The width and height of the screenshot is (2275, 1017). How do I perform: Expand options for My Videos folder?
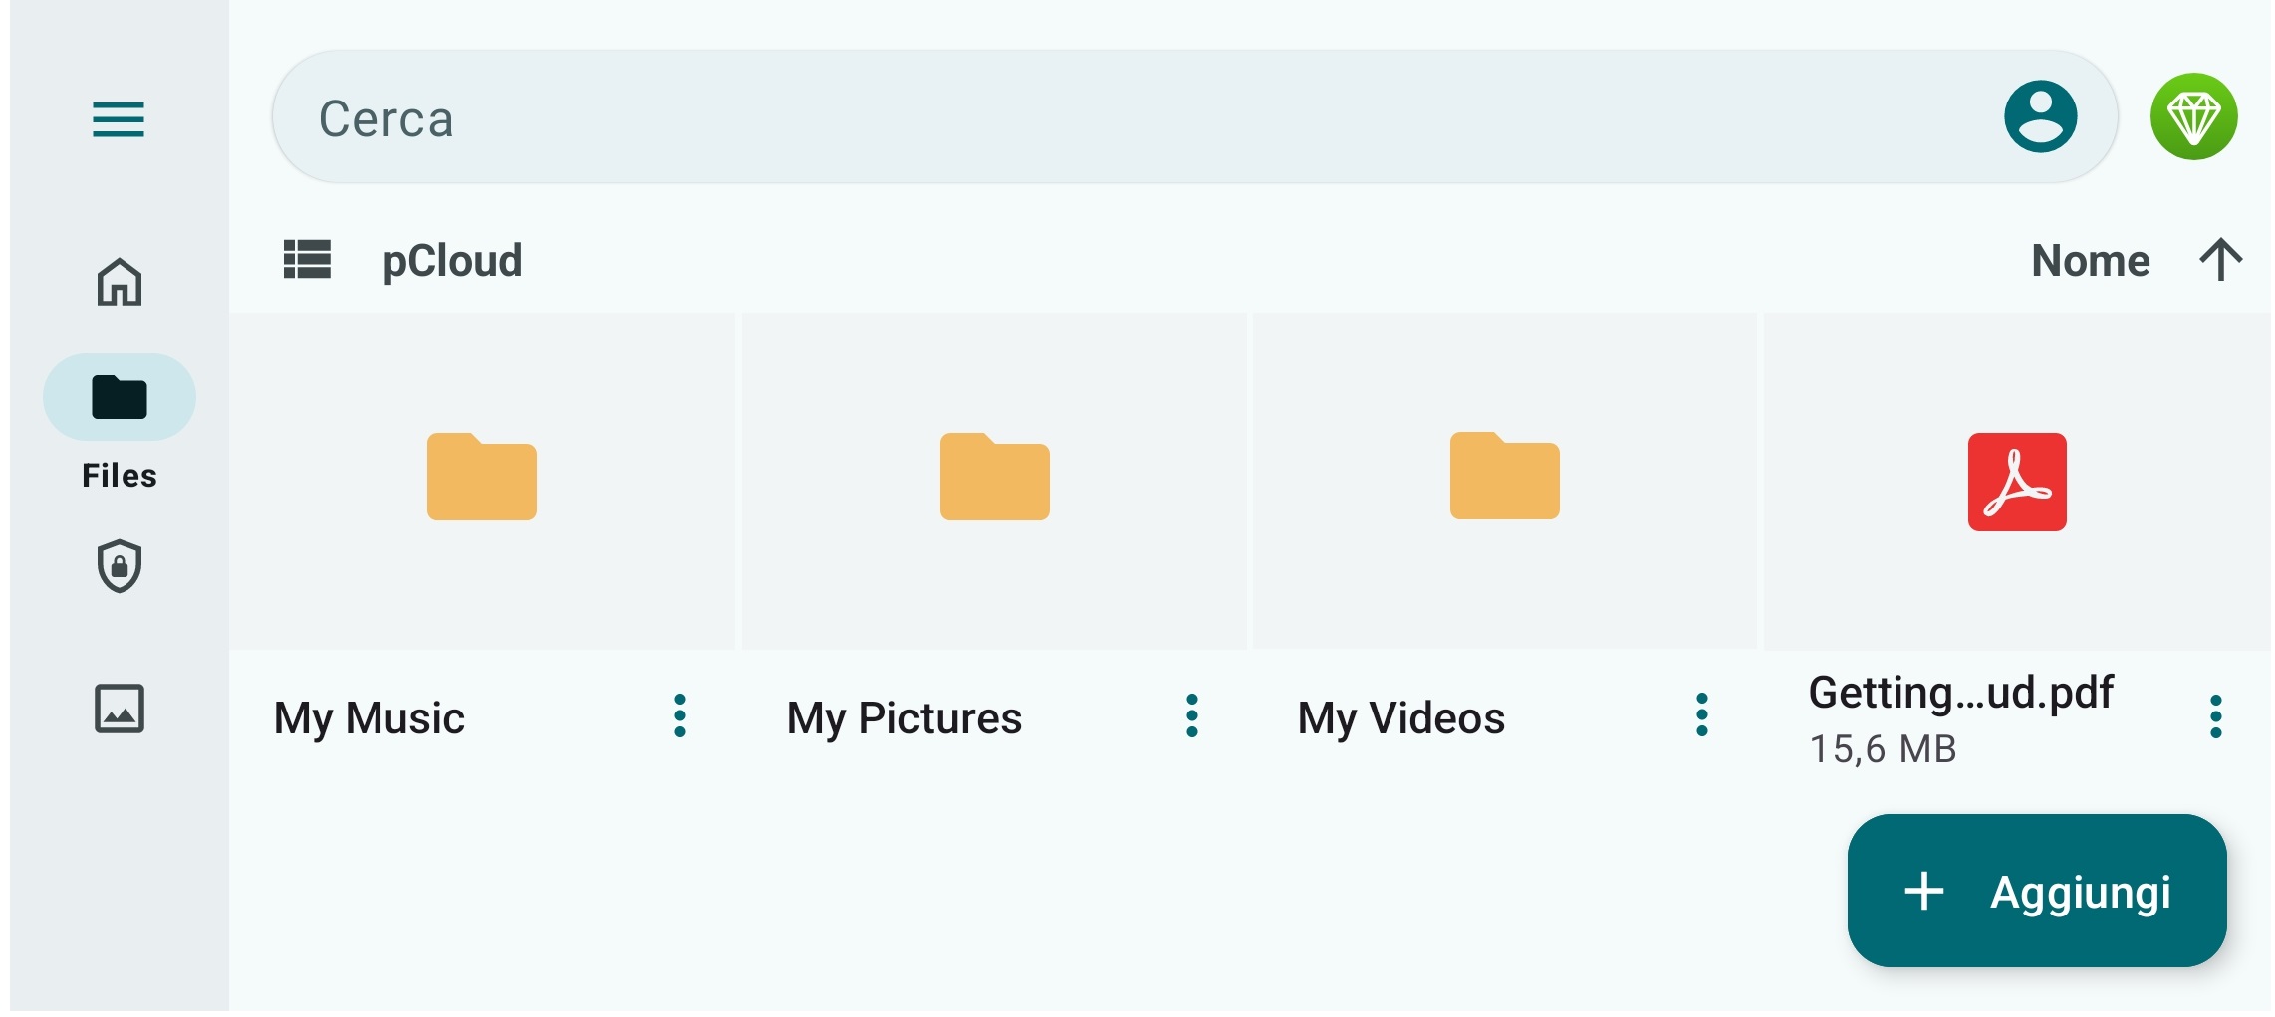pos(1702,715)
